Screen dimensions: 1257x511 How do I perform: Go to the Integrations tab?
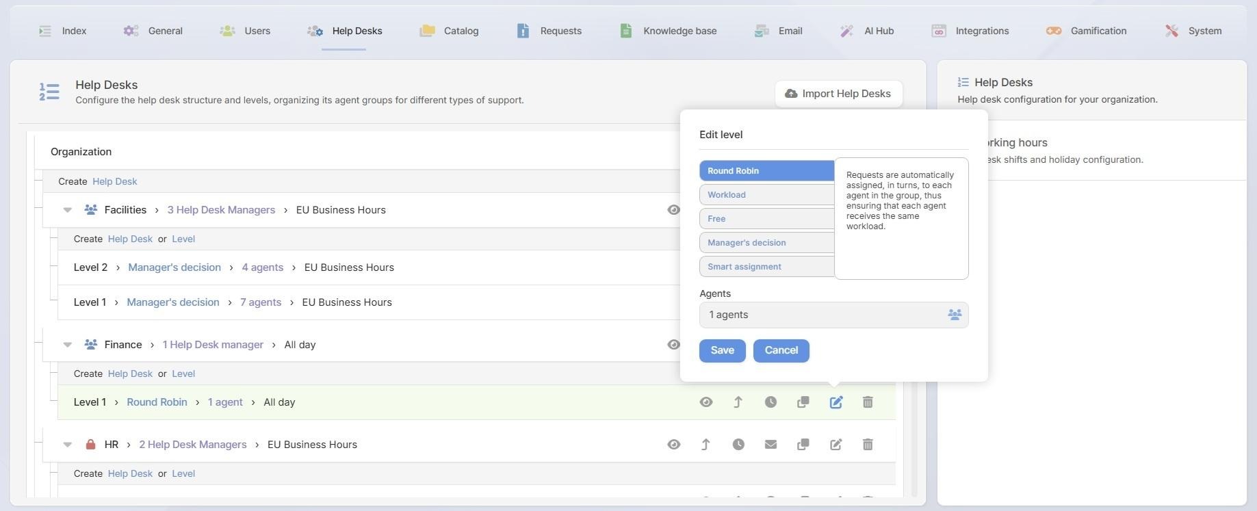(970, 31)
